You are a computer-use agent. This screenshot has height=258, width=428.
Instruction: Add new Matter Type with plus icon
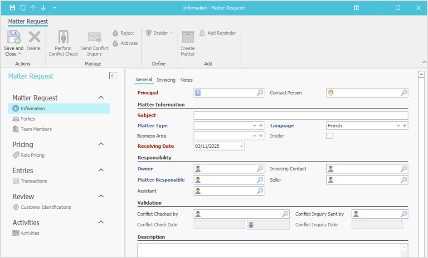(x=261, y=126)
